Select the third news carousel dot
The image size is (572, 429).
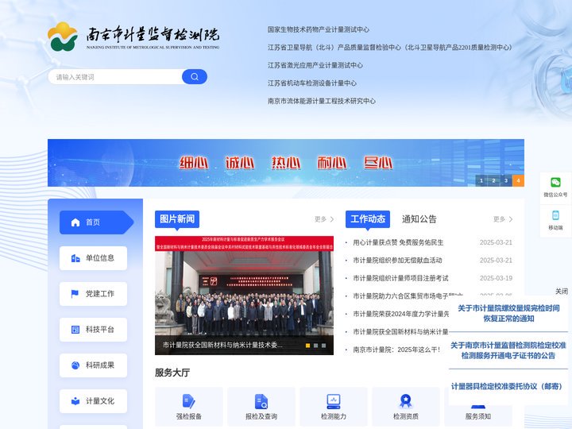coord(323,346)
